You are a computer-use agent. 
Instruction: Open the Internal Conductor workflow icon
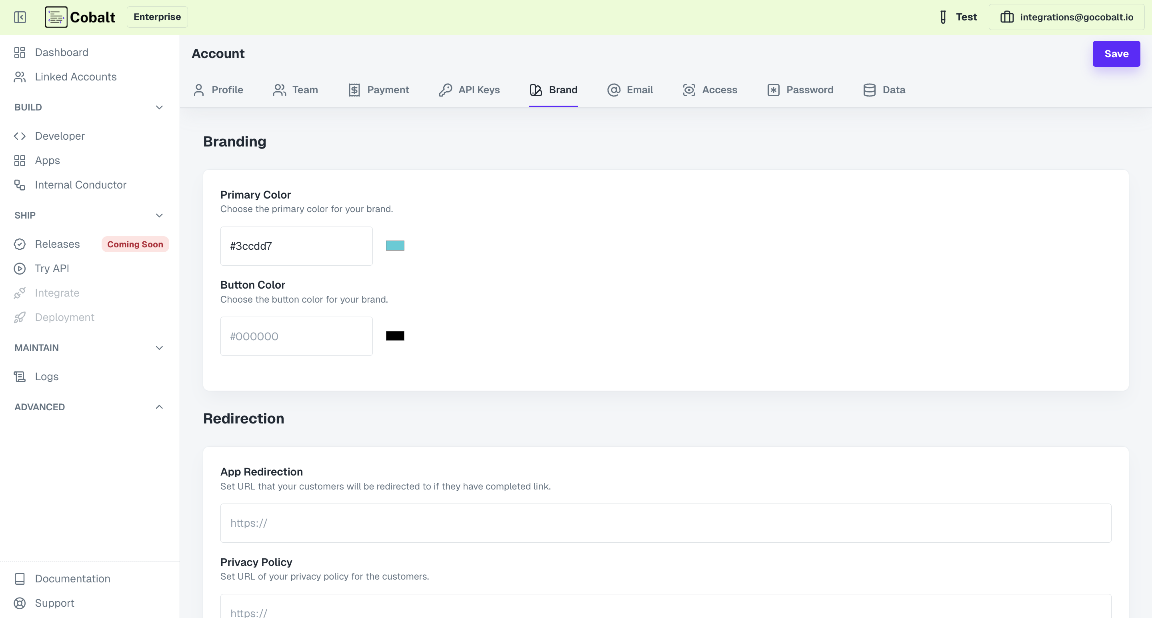click(20, 185)
